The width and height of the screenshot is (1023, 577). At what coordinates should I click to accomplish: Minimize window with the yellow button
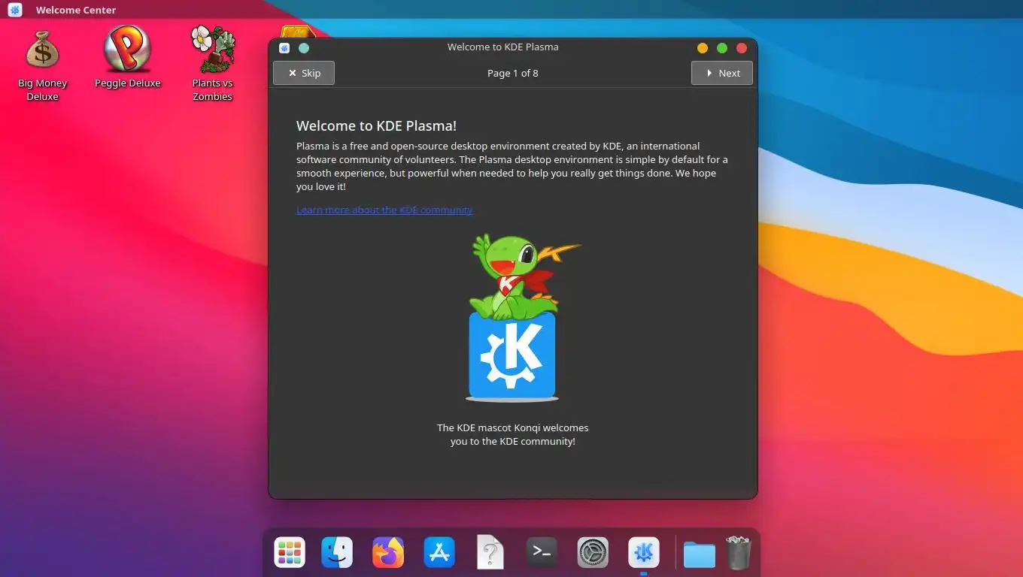703,47
